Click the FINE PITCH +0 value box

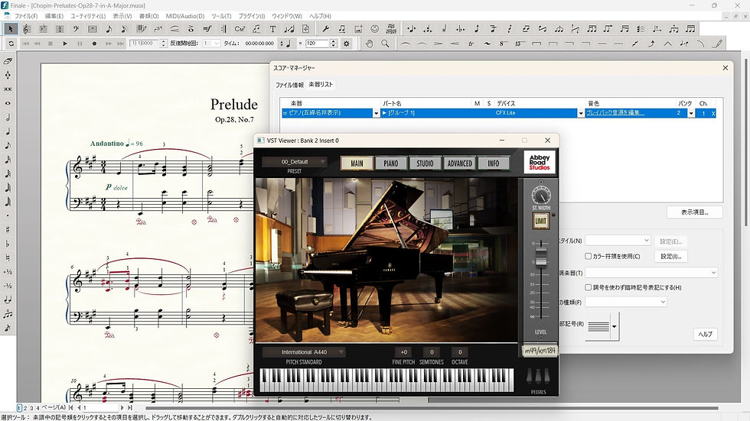(404, 352)
